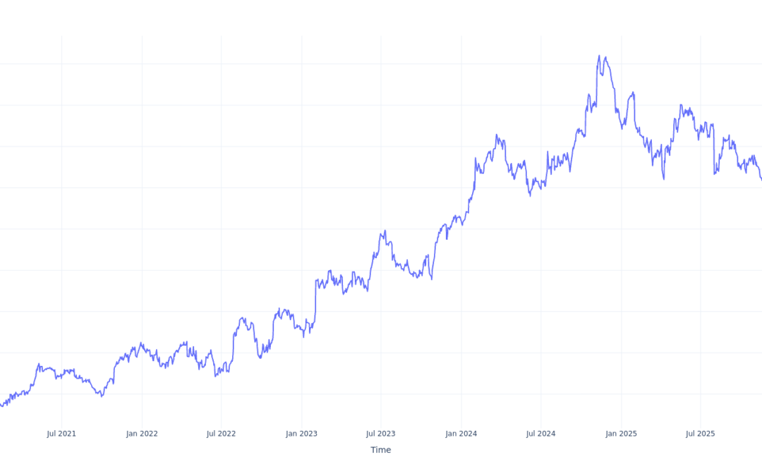Click the 'Jul 2023' tick label
This screenshot has width=762, height=476.
point(381,434)
